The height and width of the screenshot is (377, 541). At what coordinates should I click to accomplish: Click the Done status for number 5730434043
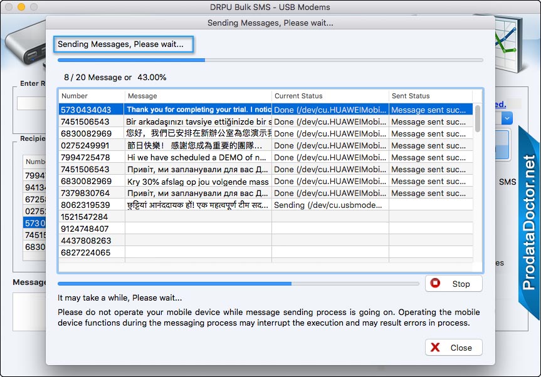tap(330, 110)
